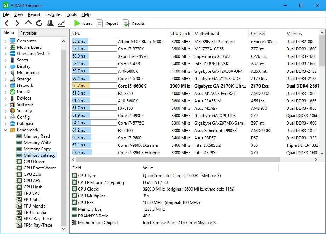Open the Favorites menu
The image size is (326, 234).
[53, 14]
